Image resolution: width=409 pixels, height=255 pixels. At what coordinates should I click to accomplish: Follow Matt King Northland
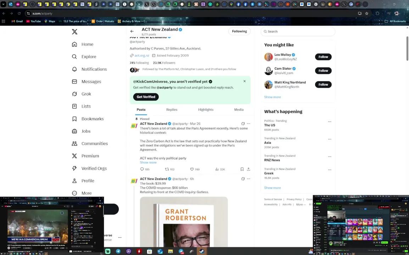click(x=323, y=85)
